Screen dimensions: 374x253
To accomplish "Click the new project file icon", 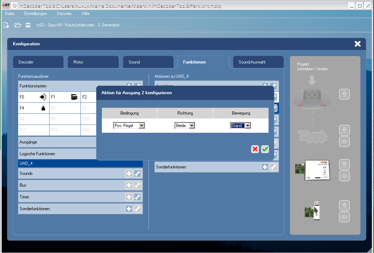I will click(6, 25).
